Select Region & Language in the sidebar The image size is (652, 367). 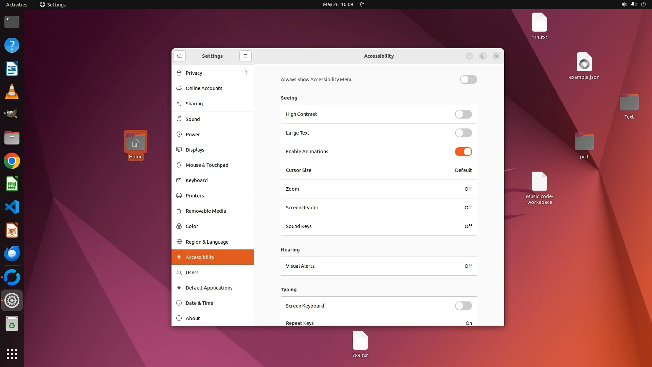pos(207,242)
